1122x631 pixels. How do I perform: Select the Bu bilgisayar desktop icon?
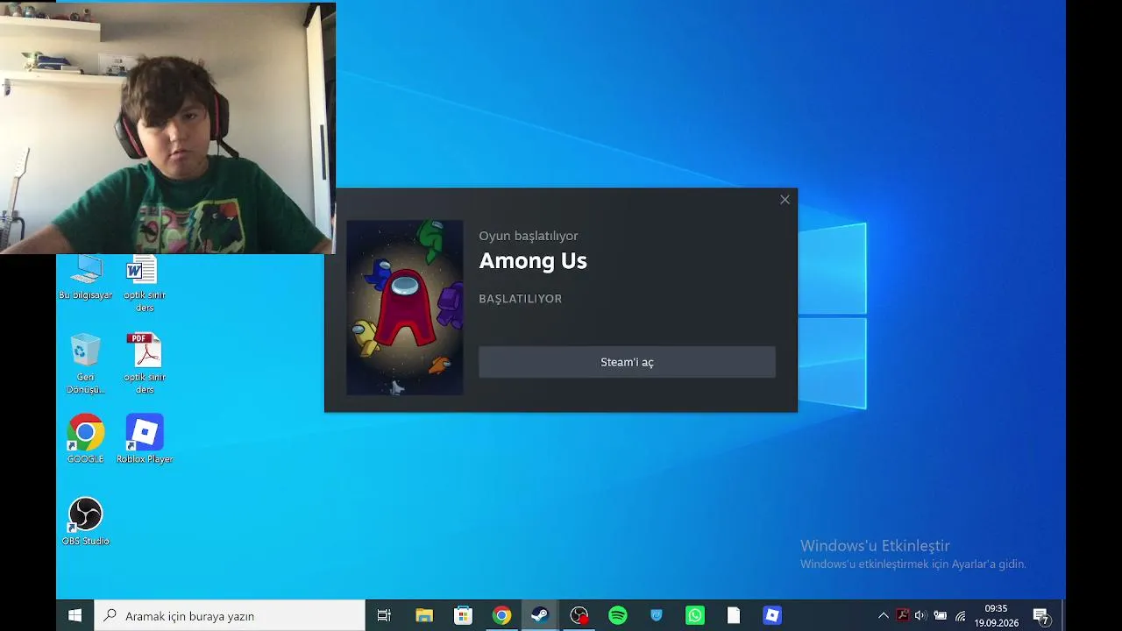pos(86,278)
